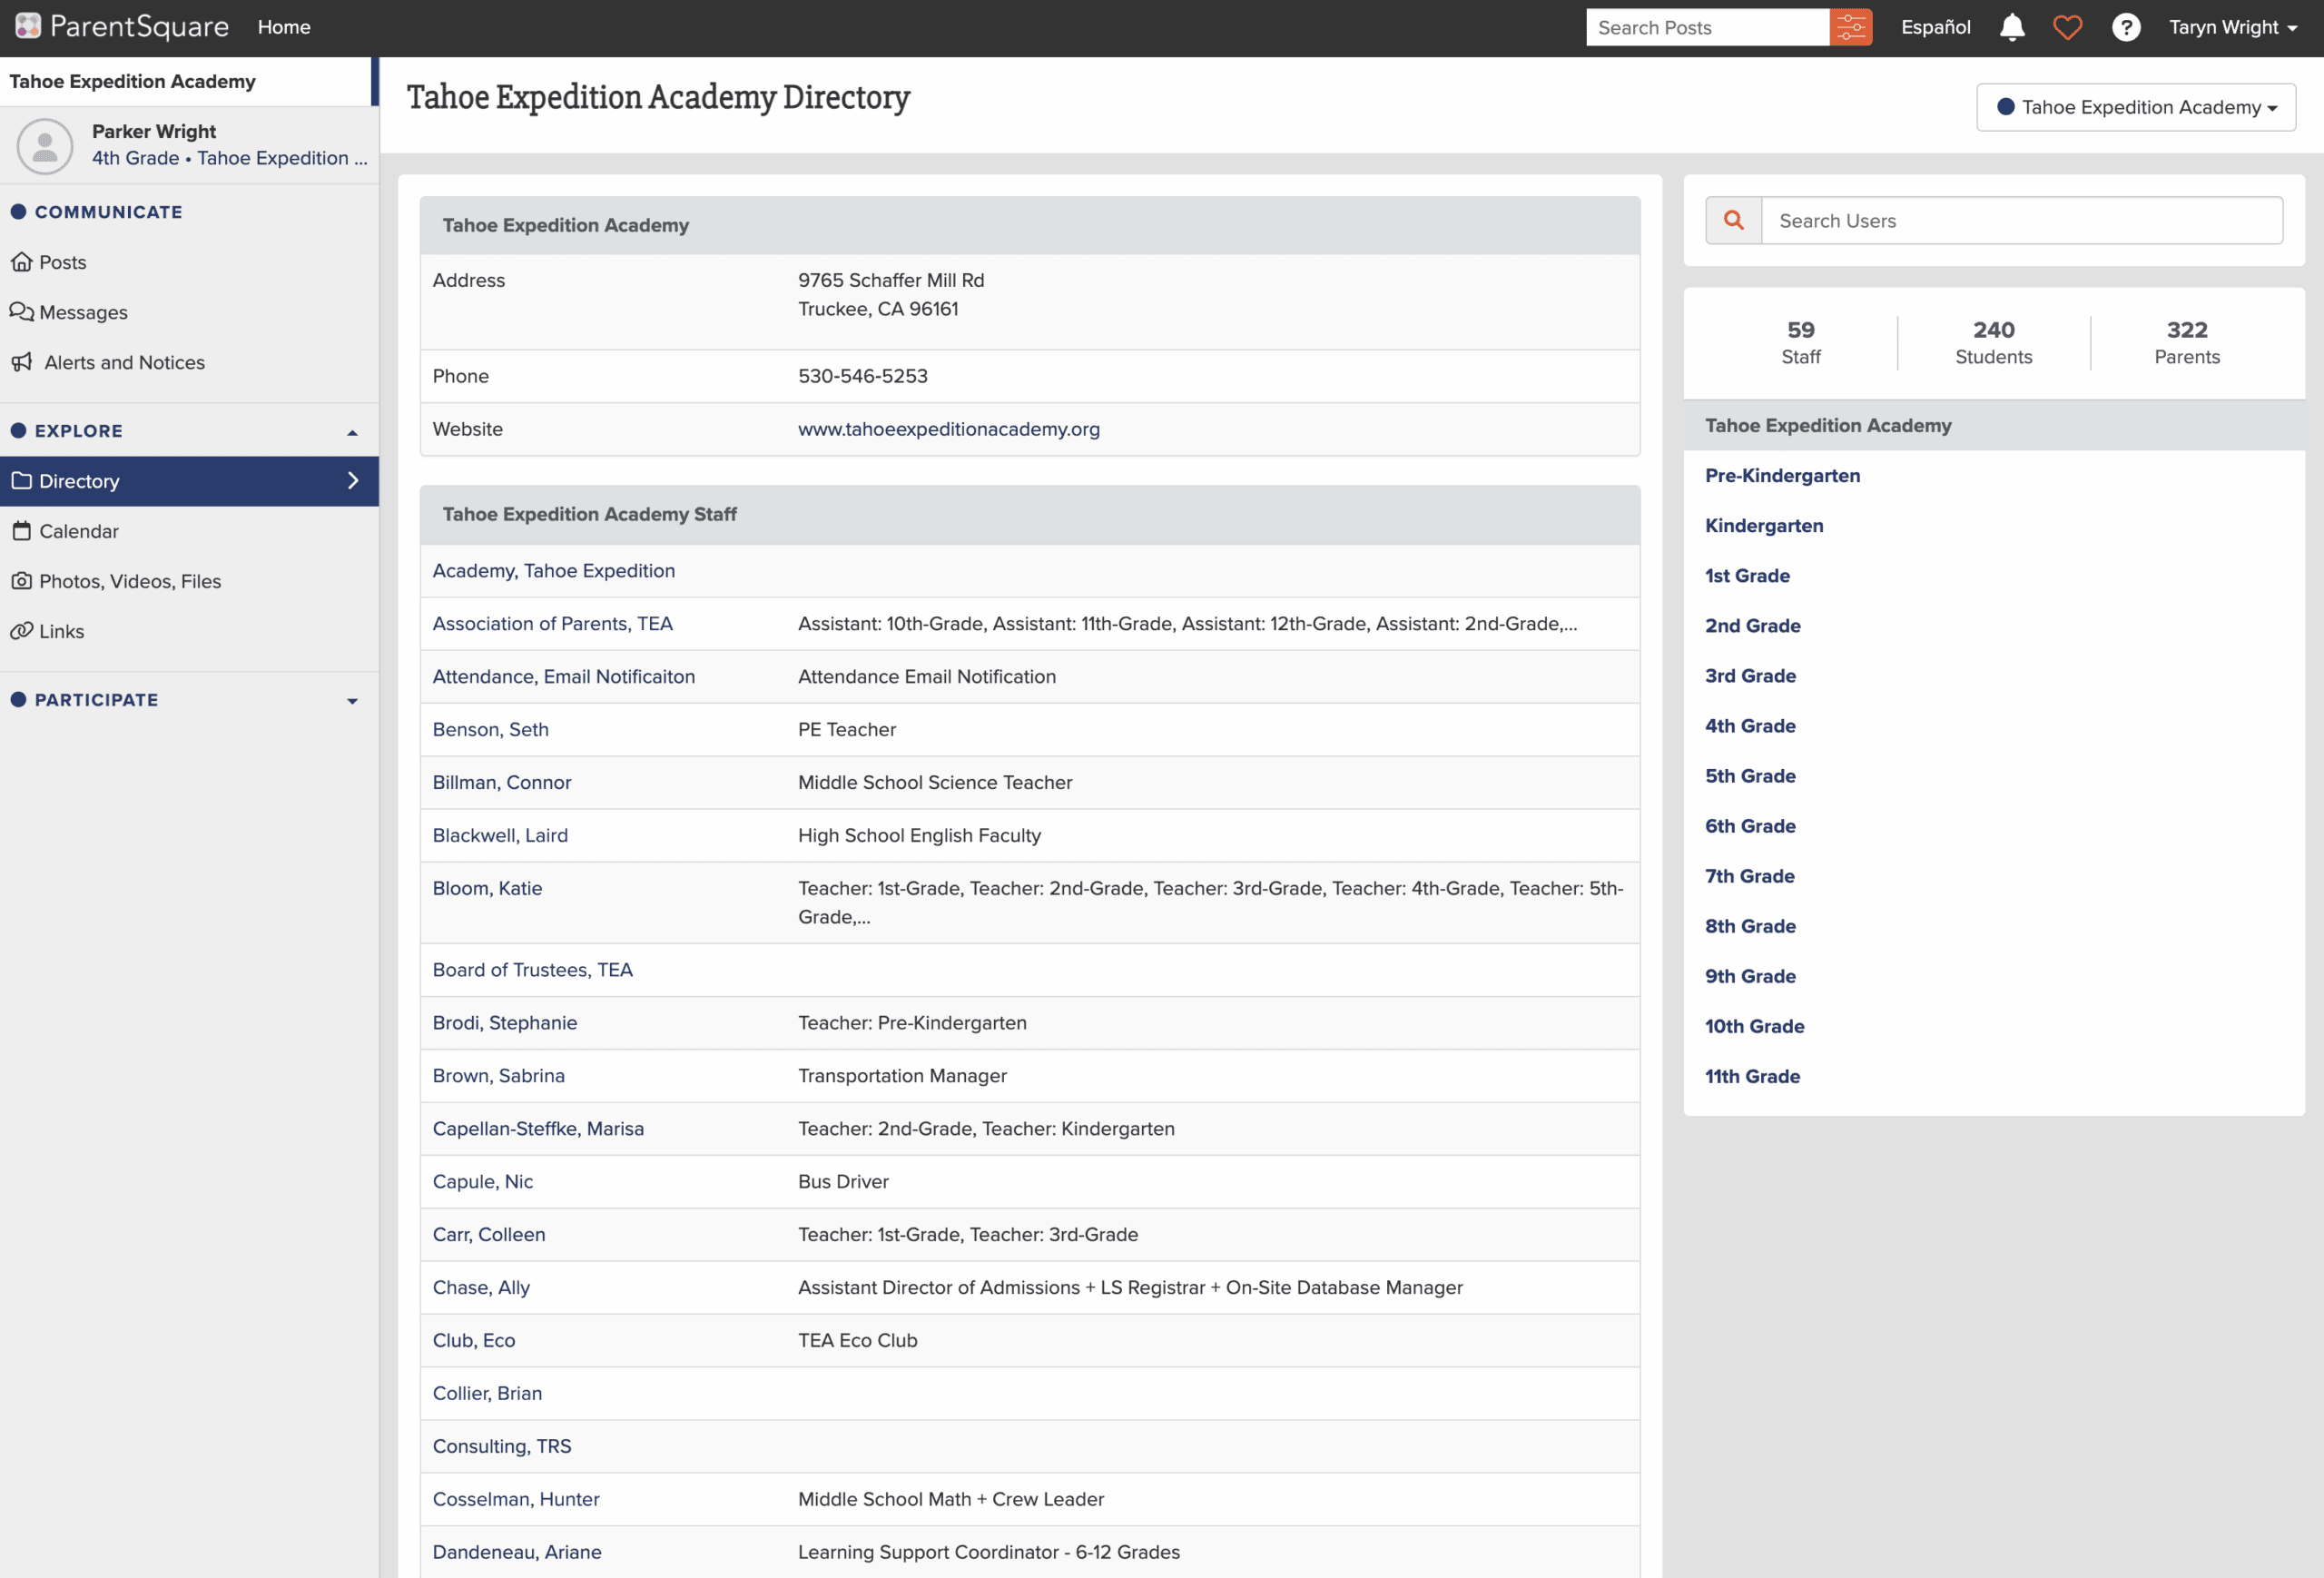Open Bloom, Katie staff profile
The width and height of the screenshot is (2324, 1578).
point(487,888)
